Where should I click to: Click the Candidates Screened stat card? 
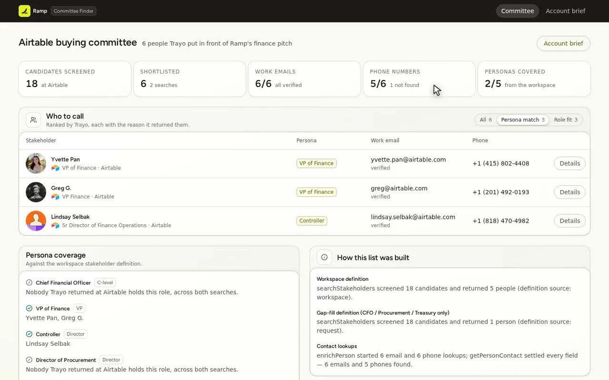75,79
